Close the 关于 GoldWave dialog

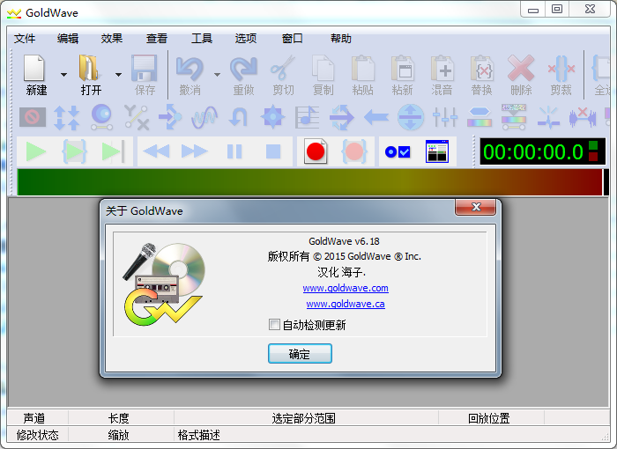[x=475, y=207]
